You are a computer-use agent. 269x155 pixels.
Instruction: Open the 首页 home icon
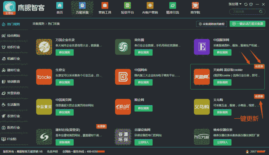click(x=60, y=6)
